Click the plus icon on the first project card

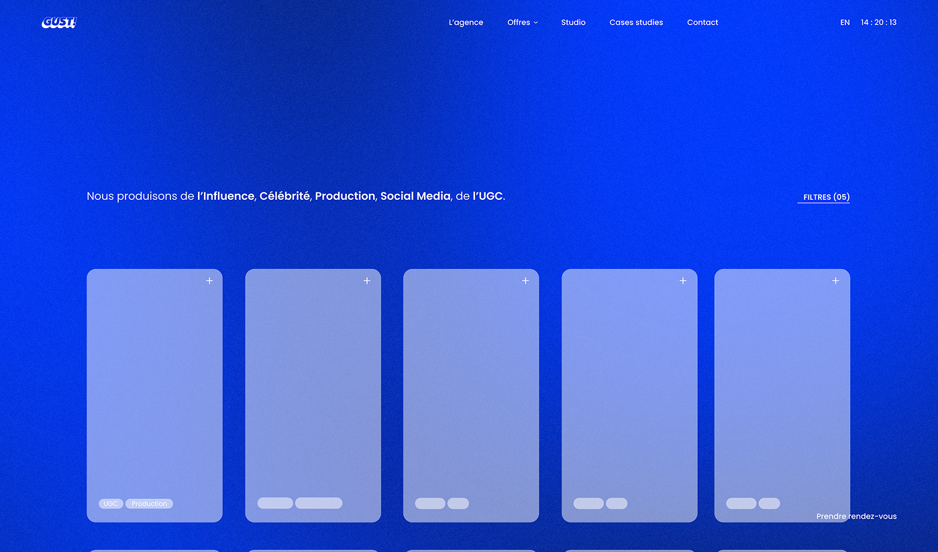point(209,281)
